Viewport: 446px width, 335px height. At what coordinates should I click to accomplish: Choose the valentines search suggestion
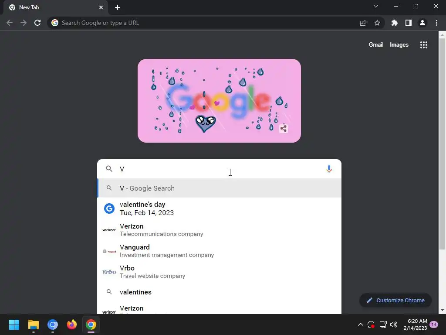point(219,292)
